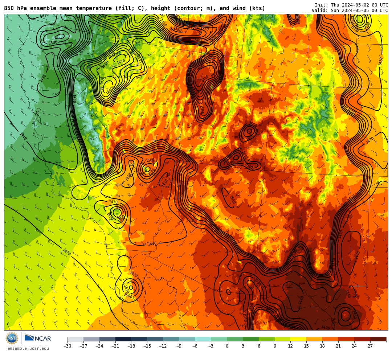Pick the yellow swatch between 12 and 15
392x353 pixels.
[x=299, y=339]
